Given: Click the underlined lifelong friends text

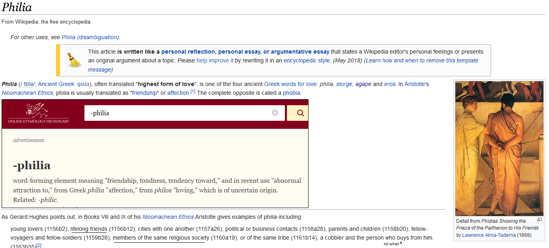Looking at the screenshot, I should (x=89, y=229).
